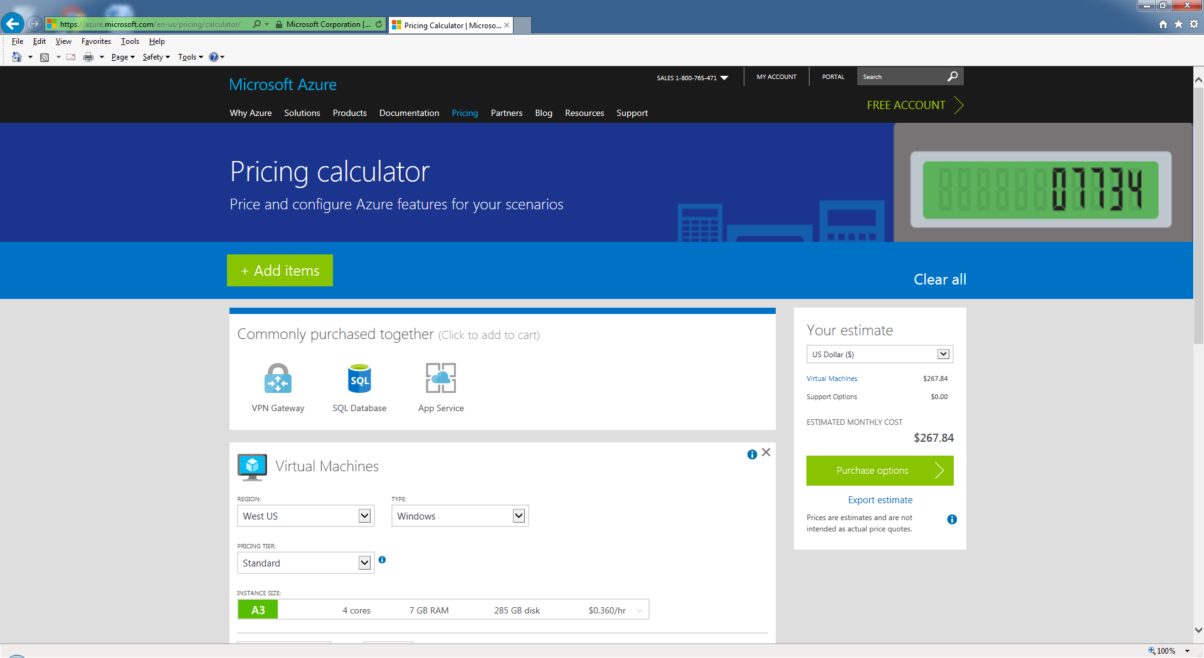This screenshot has height=658, width=1204.
Task: Open browser settings gear icon
Action: click(x=1194, y=24)
